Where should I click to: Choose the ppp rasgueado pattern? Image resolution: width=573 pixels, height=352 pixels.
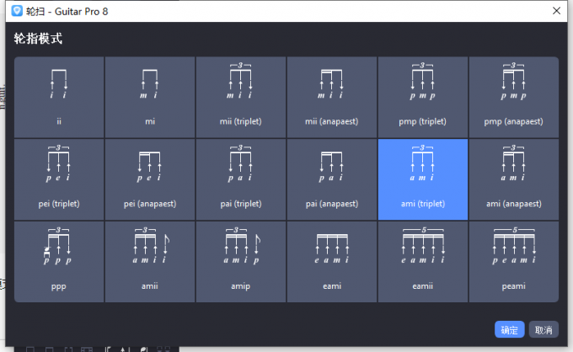coord(59,262)
